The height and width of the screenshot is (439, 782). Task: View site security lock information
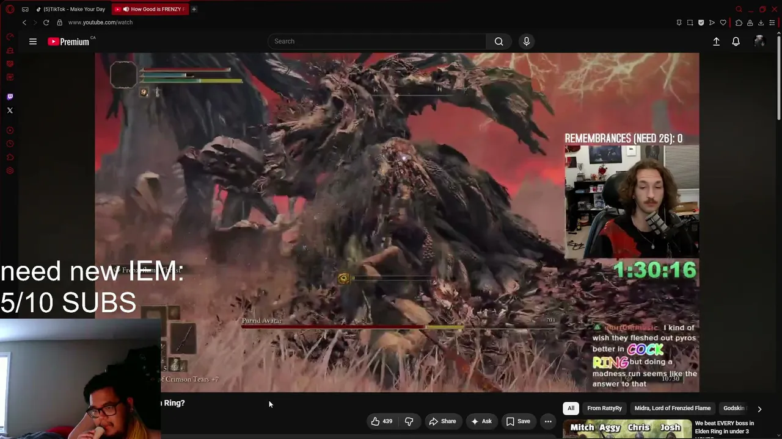(x=59, y=23)
